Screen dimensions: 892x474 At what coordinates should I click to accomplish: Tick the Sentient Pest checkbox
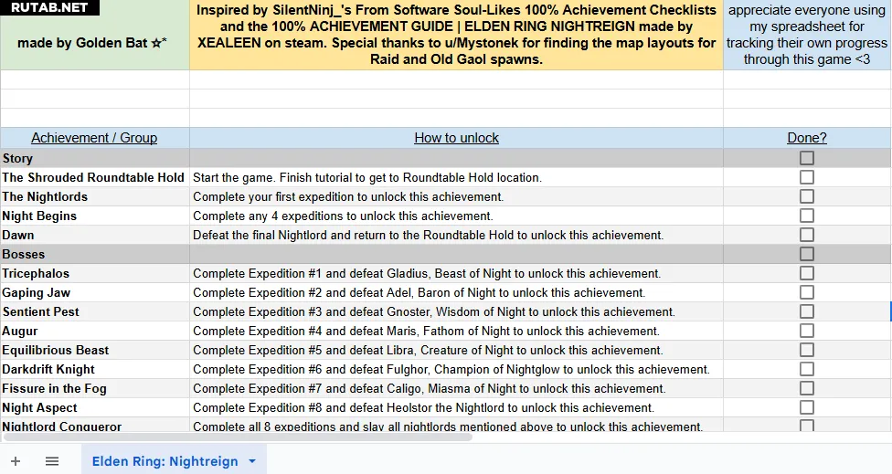click(807, 311)
